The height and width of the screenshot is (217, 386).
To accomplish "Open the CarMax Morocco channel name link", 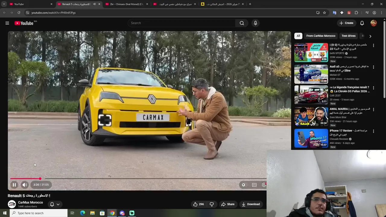I will (x=30, y=203).
